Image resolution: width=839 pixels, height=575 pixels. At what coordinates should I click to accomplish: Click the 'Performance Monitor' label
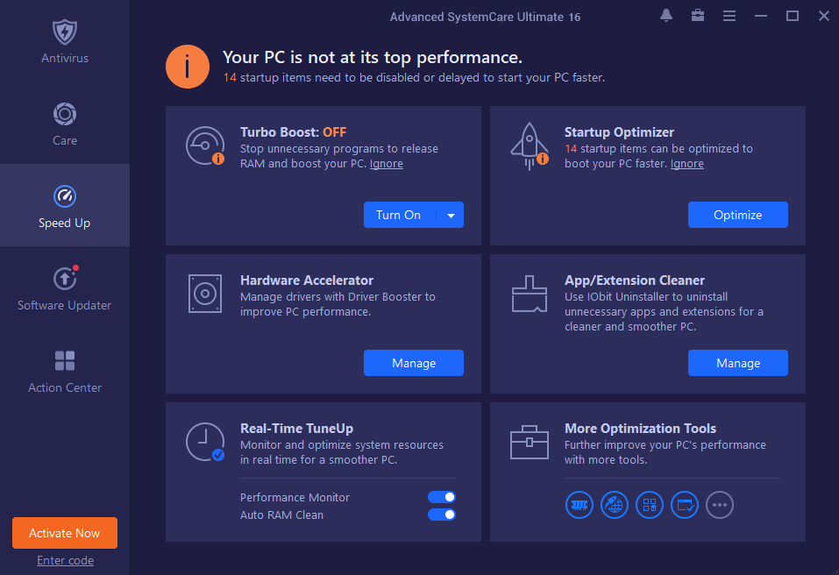pyautogui.click(x=295, y=498)
